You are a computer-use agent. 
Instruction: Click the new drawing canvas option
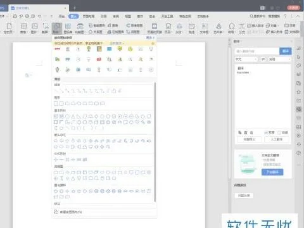tap(68, 212)
